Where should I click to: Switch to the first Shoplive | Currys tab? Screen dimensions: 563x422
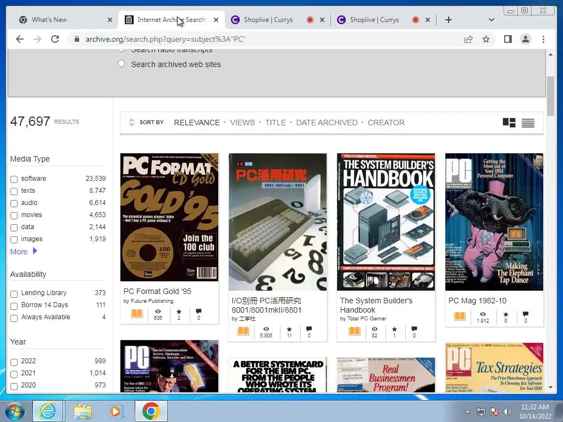coord(278,20)
